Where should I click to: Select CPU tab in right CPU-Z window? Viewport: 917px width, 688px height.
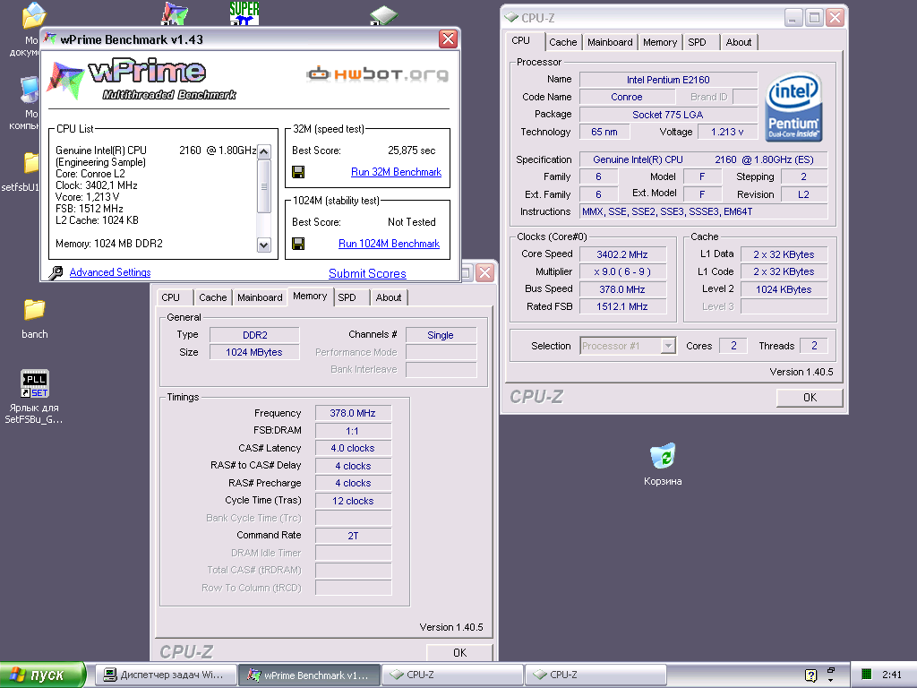pos(520,40)
